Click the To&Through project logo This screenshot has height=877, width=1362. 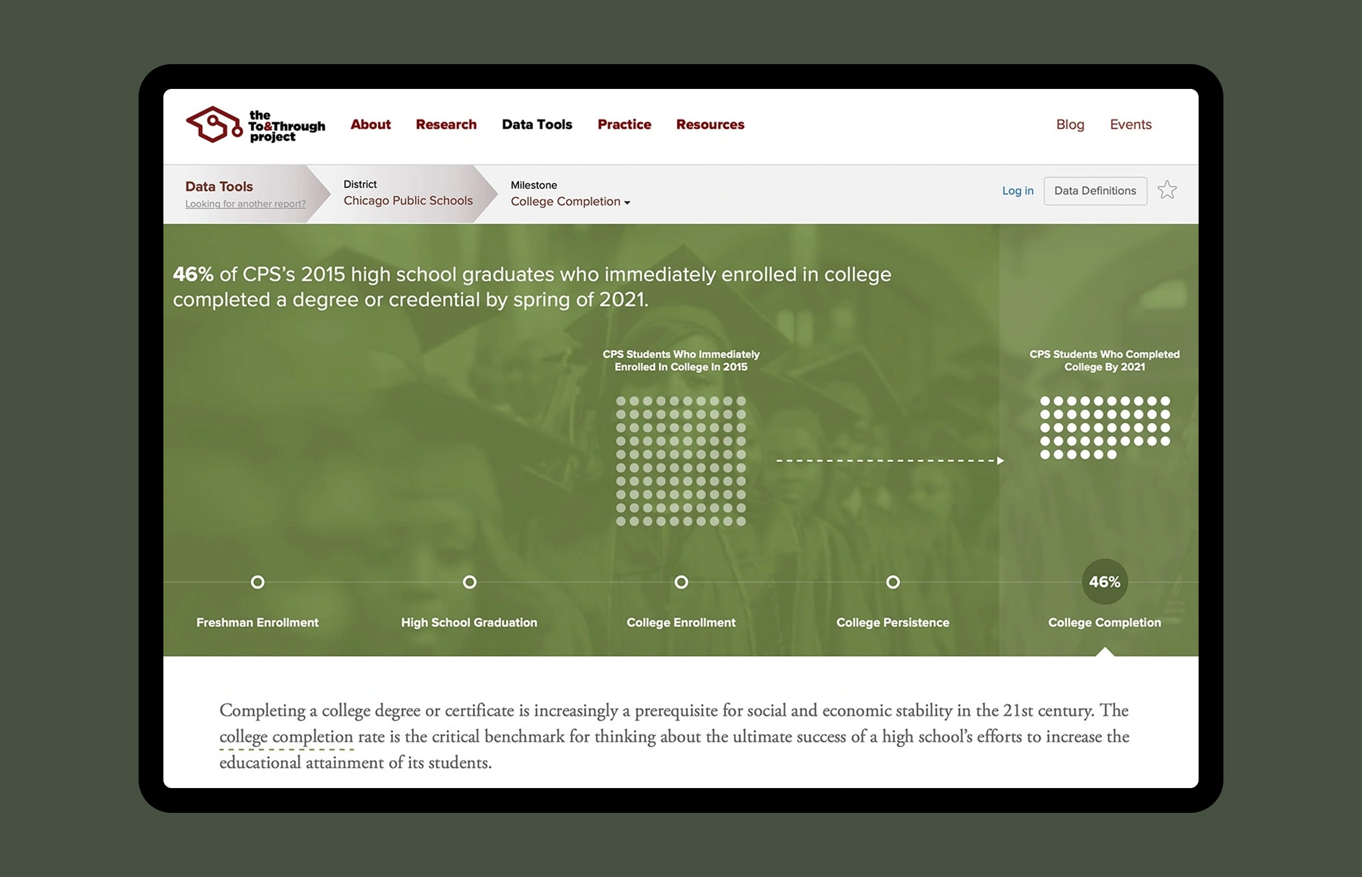click(255, 125)
